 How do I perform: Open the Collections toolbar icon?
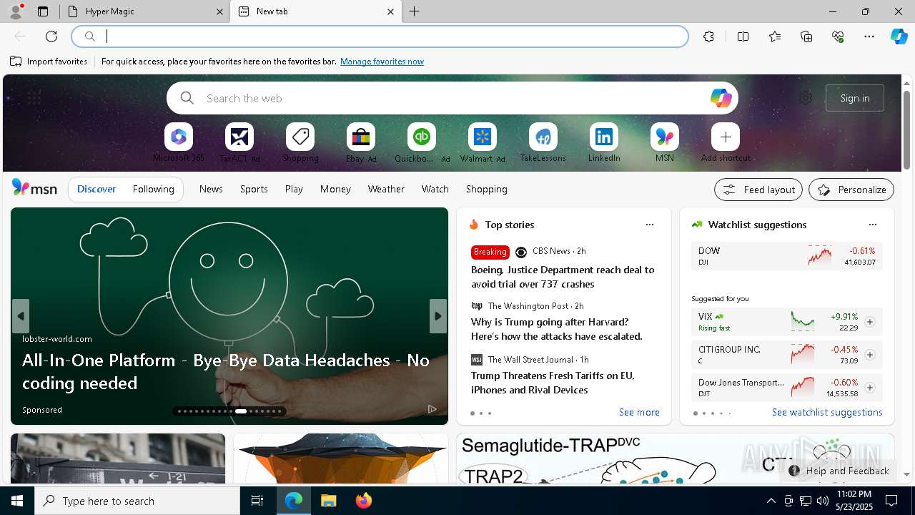point(806,36)
